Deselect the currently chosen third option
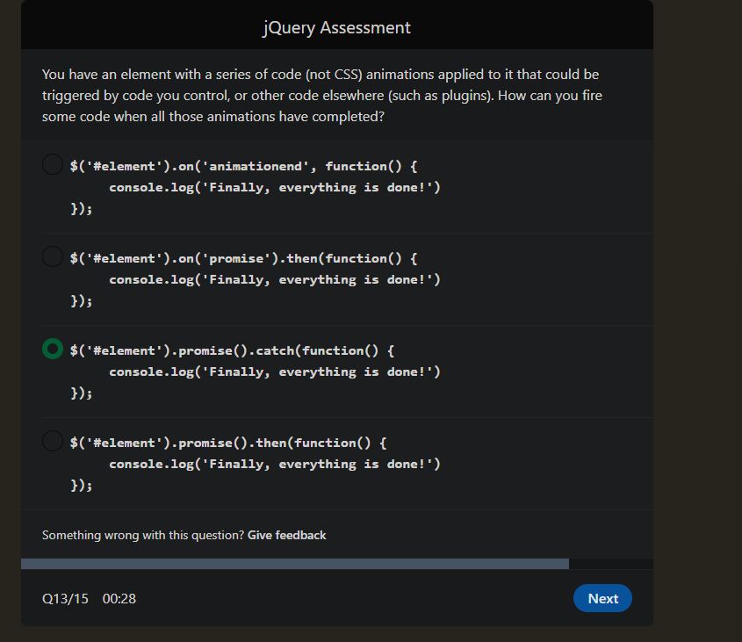Image resolution: width=742 pixels, height=642 pixels. (52, 349)
